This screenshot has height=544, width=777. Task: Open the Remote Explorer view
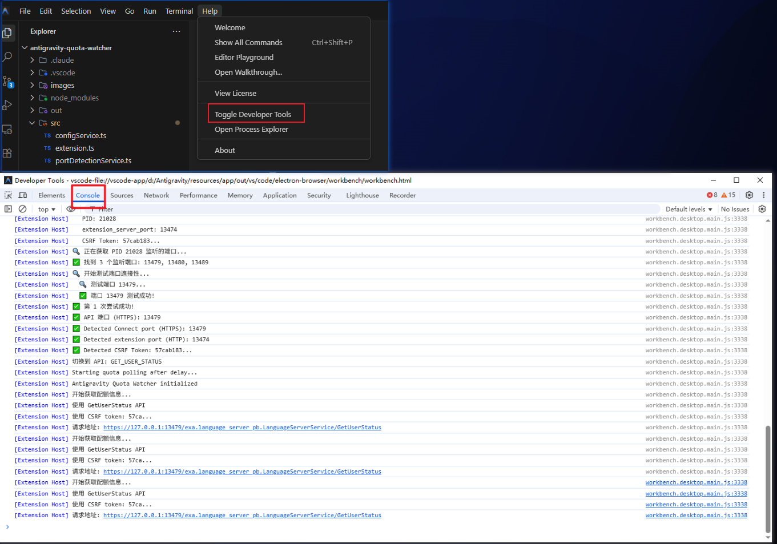pos(7,130)
